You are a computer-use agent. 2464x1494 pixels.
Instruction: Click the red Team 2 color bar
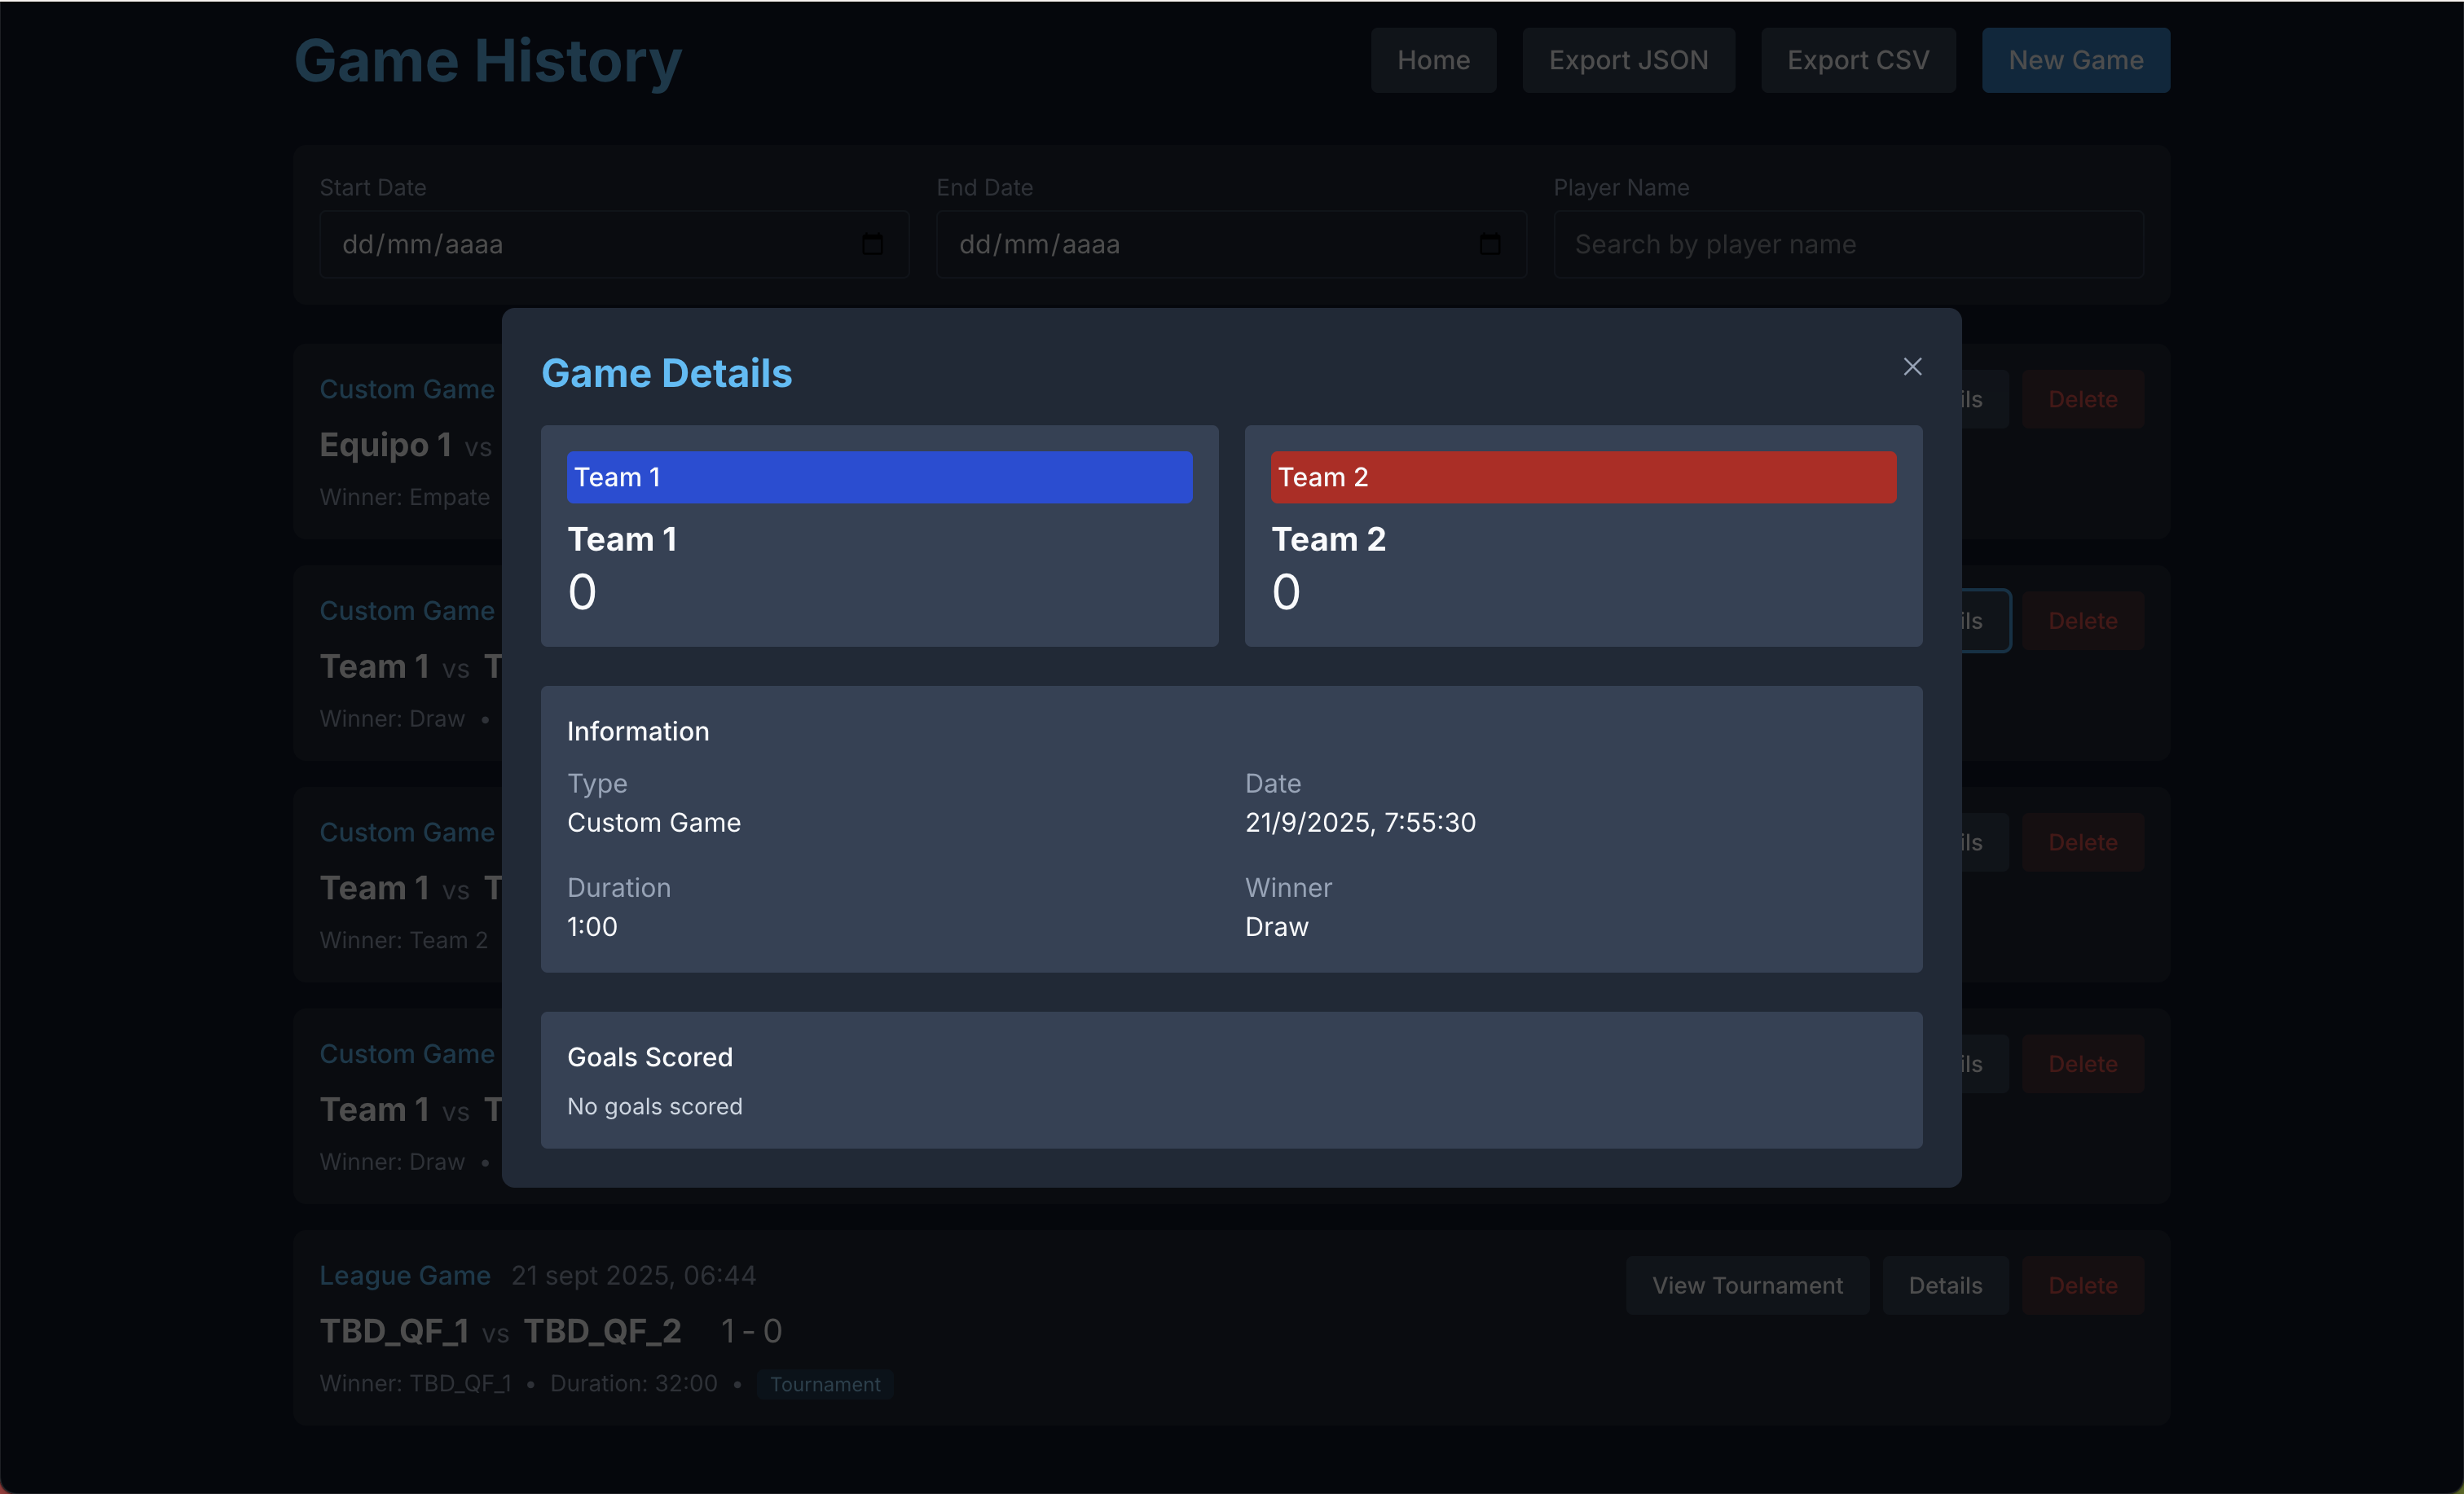pyautogui.click(x=1582, y=477)
